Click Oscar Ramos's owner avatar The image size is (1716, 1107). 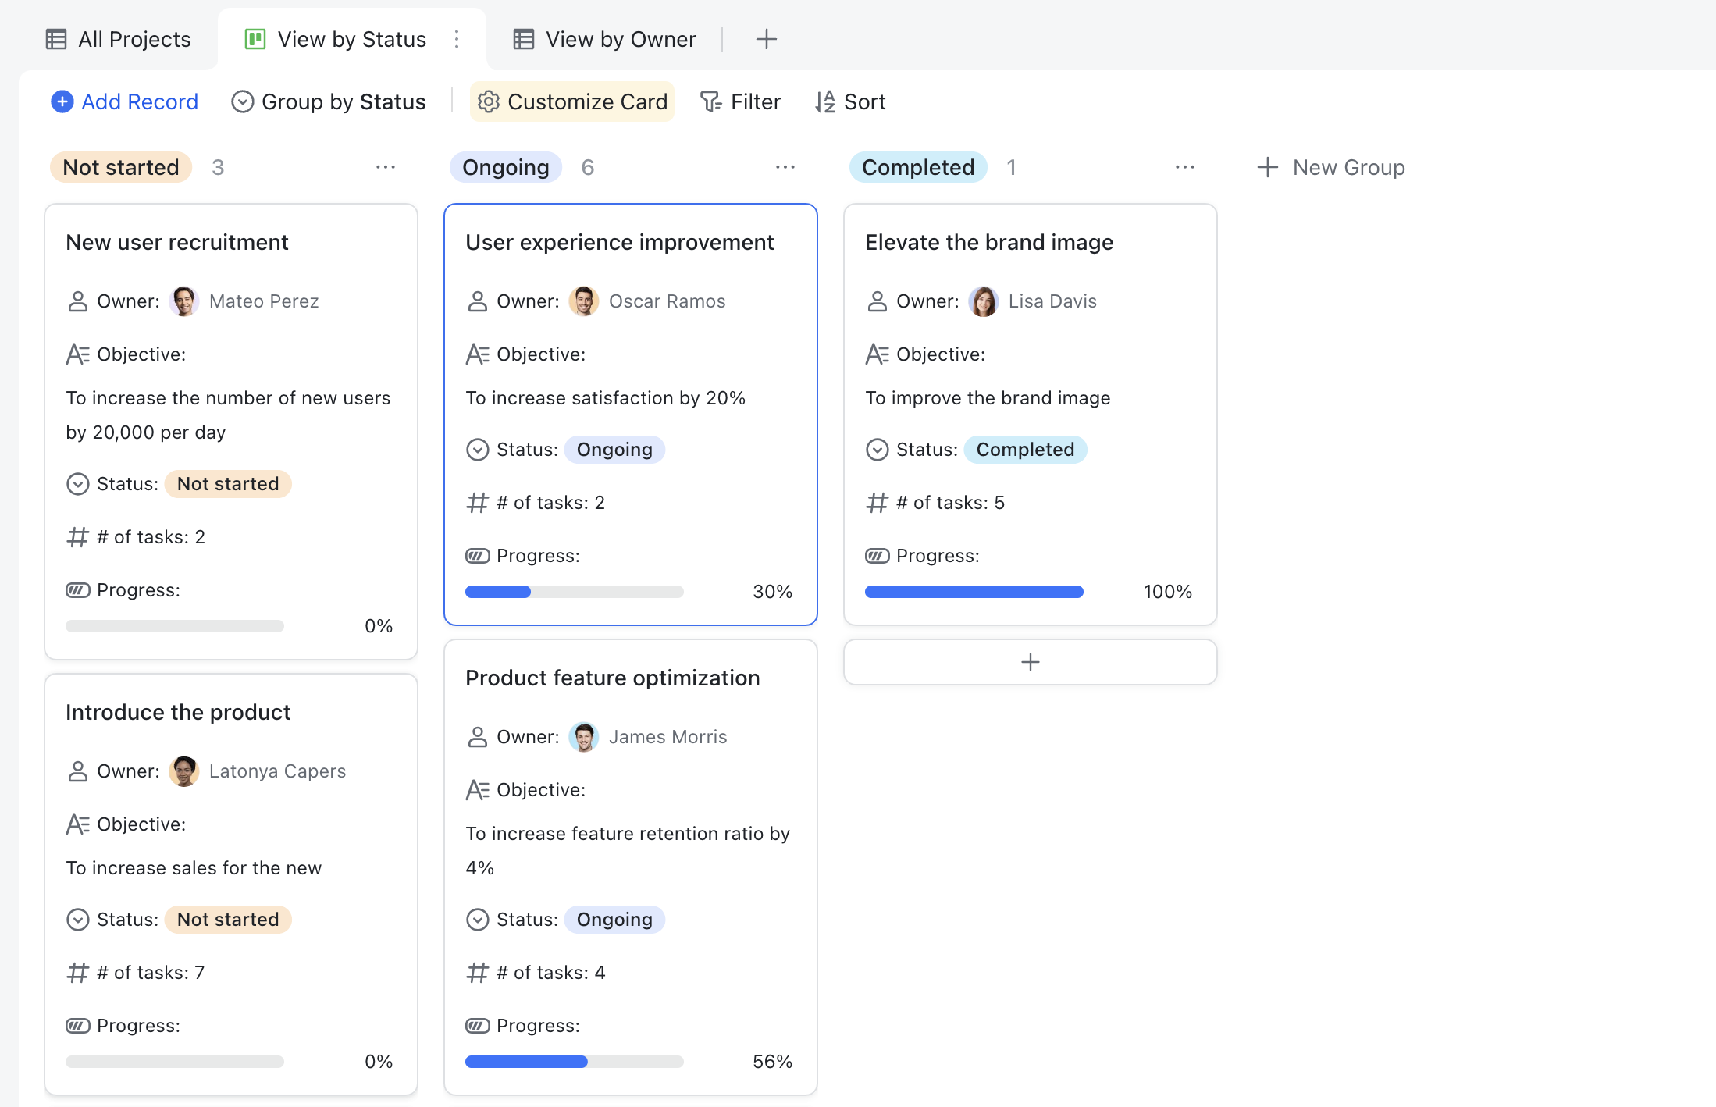pos(584,301)
